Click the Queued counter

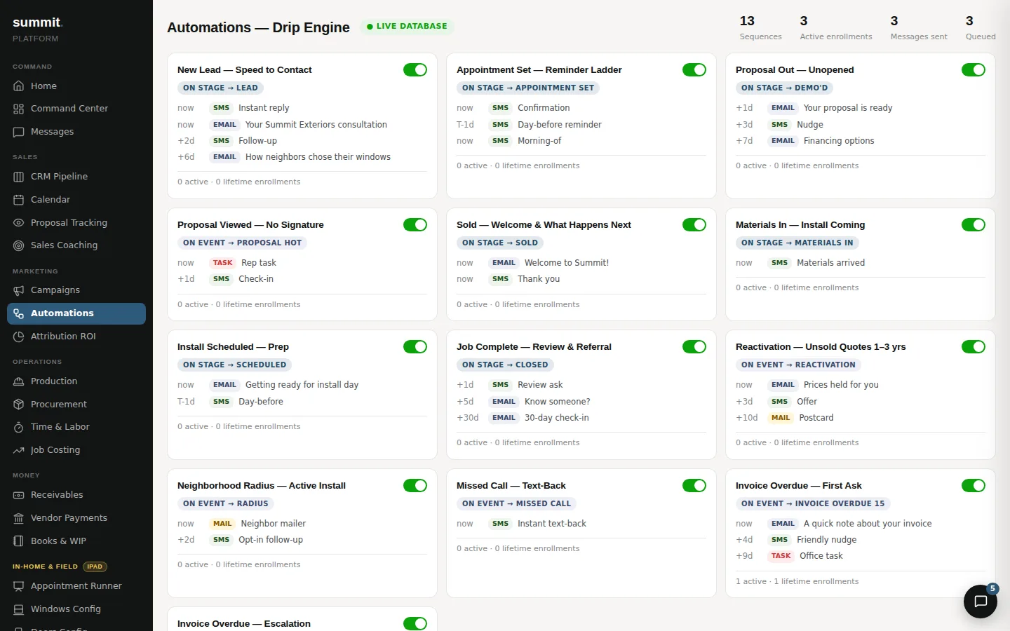[x=981, y=28]
